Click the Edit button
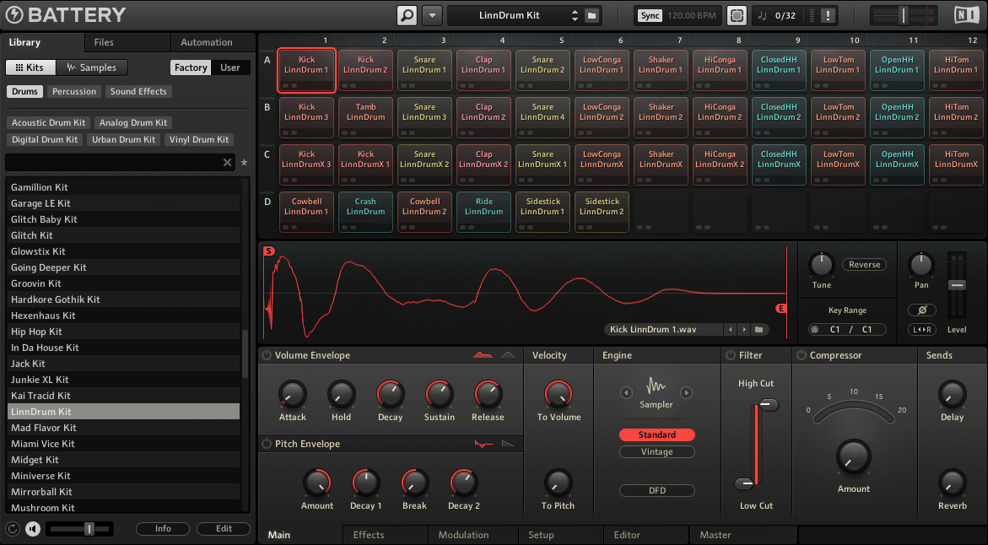This screenshot has height=545, width=988. pyautogui.click(x=224, y=529)
